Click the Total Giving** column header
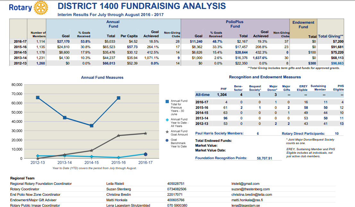This screenshot has width=355, height=207. pos(331,36)
